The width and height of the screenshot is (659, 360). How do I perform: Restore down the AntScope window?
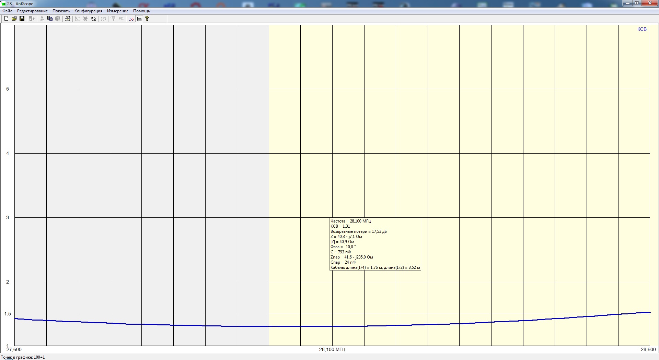coord(636,3)
